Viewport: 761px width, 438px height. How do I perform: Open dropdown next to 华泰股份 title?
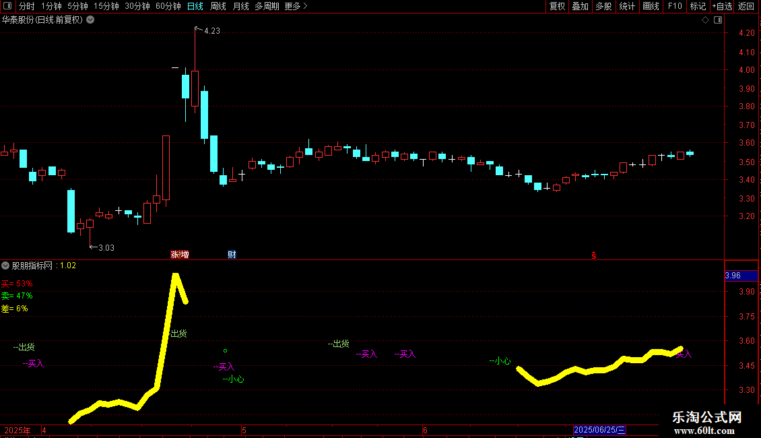(90, 20)
